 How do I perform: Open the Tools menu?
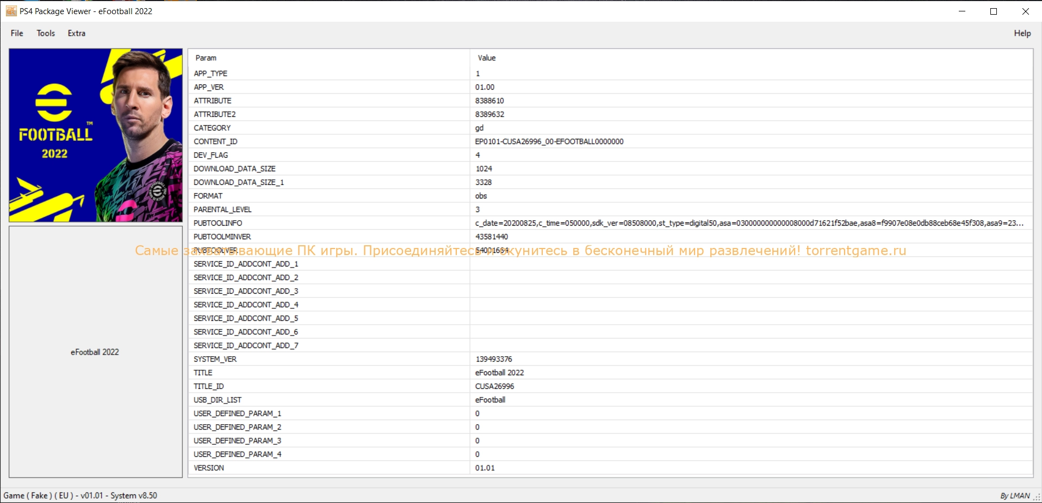click(46, 33)
